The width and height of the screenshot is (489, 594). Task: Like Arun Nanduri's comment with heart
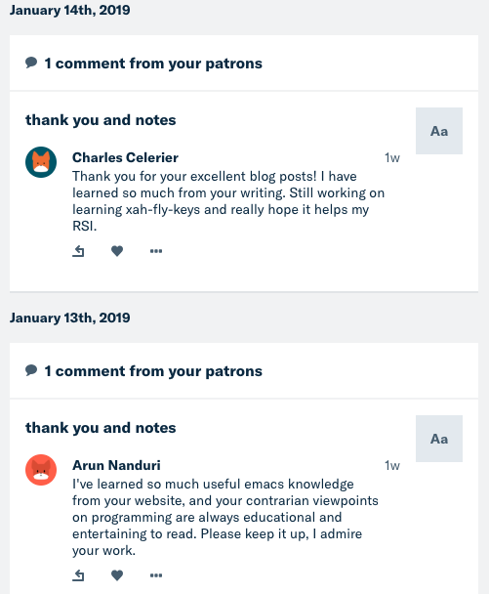click(x=117, y=575)
